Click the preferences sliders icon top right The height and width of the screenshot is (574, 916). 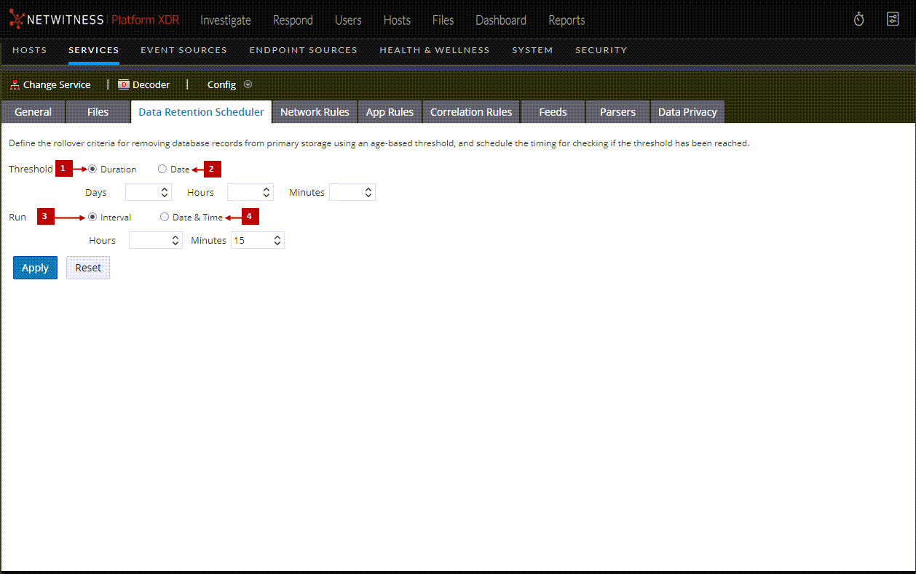point(893,19)
